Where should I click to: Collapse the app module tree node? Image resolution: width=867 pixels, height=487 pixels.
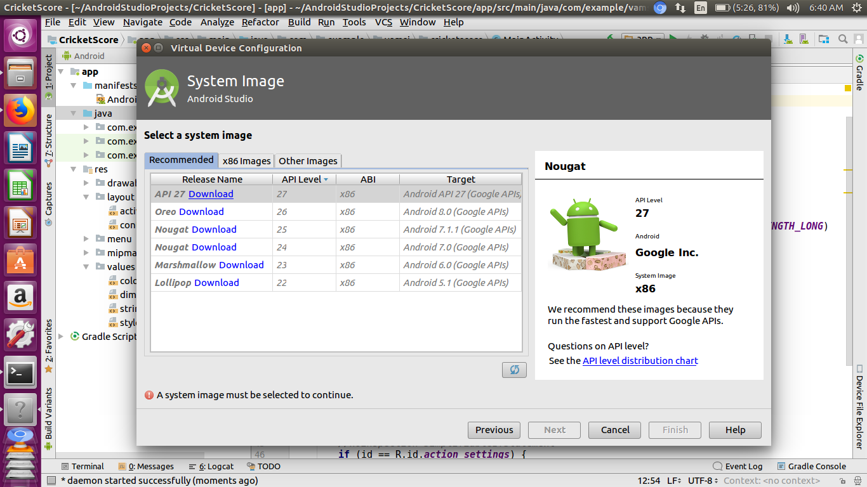point(61,72)
